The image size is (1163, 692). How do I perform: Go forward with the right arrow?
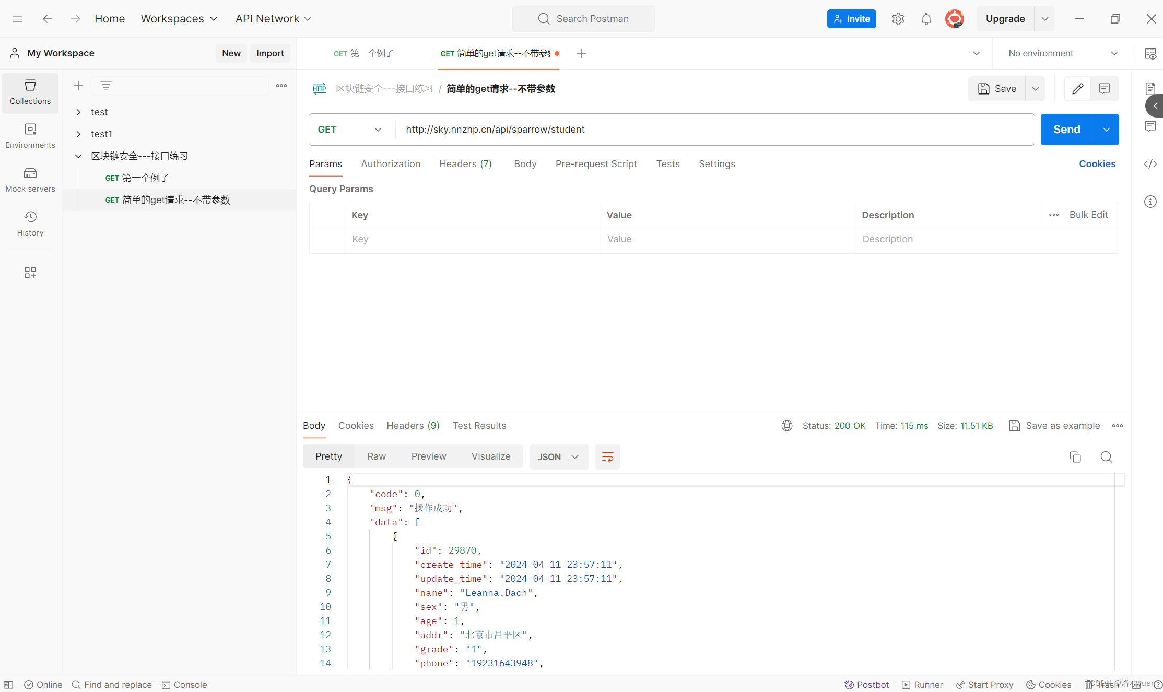tap(76, 19)
